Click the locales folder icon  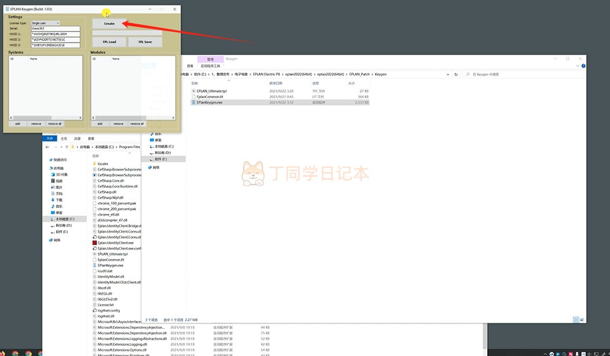click(94, 164)
